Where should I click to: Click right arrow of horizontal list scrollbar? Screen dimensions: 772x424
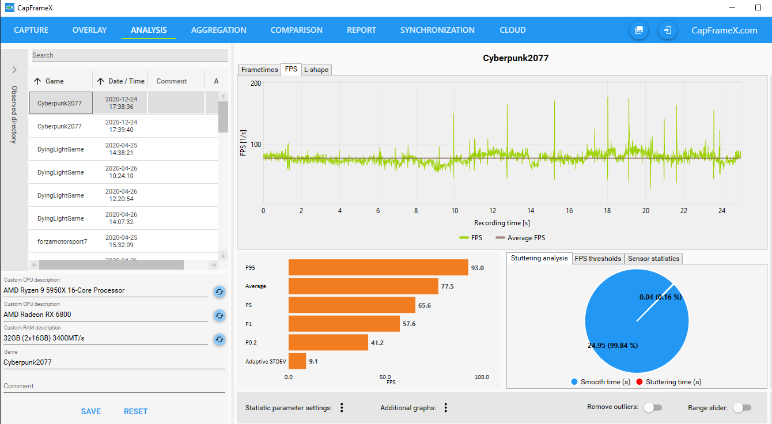point(213,265)
